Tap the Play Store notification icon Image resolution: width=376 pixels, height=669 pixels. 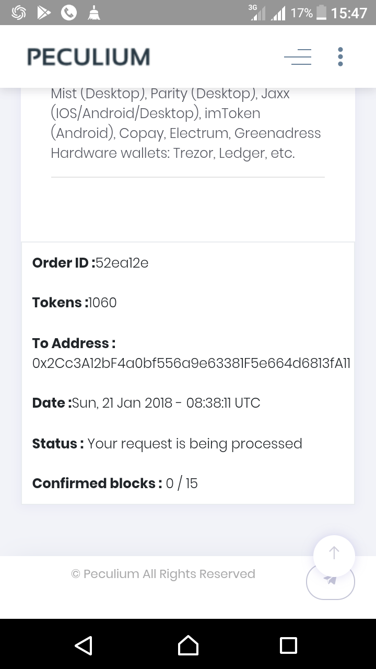click(x=44, y=13)
